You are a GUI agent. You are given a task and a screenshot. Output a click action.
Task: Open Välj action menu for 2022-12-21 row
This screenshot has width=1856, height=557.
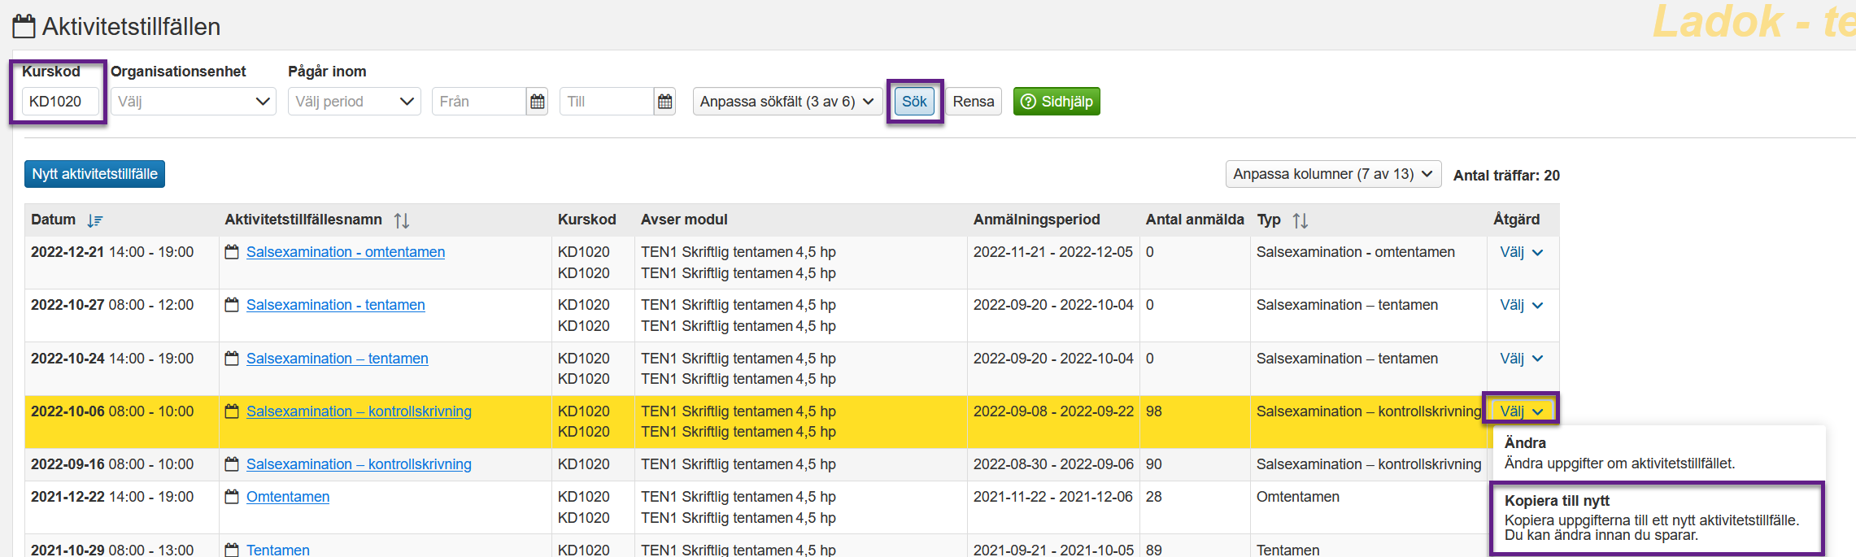coord(1522,252)
